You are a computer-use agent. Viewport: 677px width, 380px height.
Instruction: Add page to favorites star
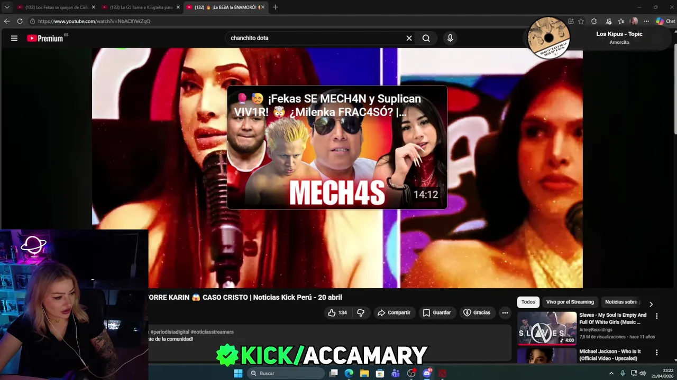tap(581, 21)
